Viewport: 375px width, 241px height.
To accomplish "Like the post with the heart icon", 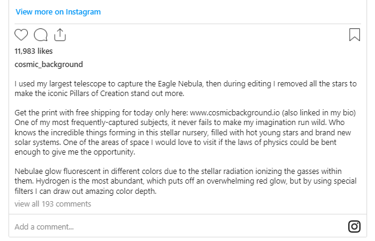I will click(x=21, y=35).
